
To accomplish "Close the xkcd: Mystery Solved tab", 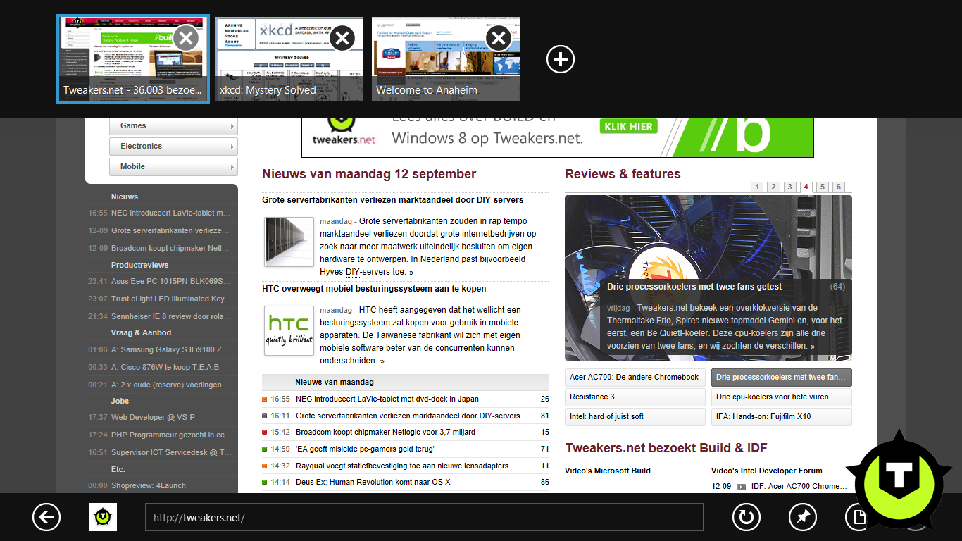I will pos(342,38).
